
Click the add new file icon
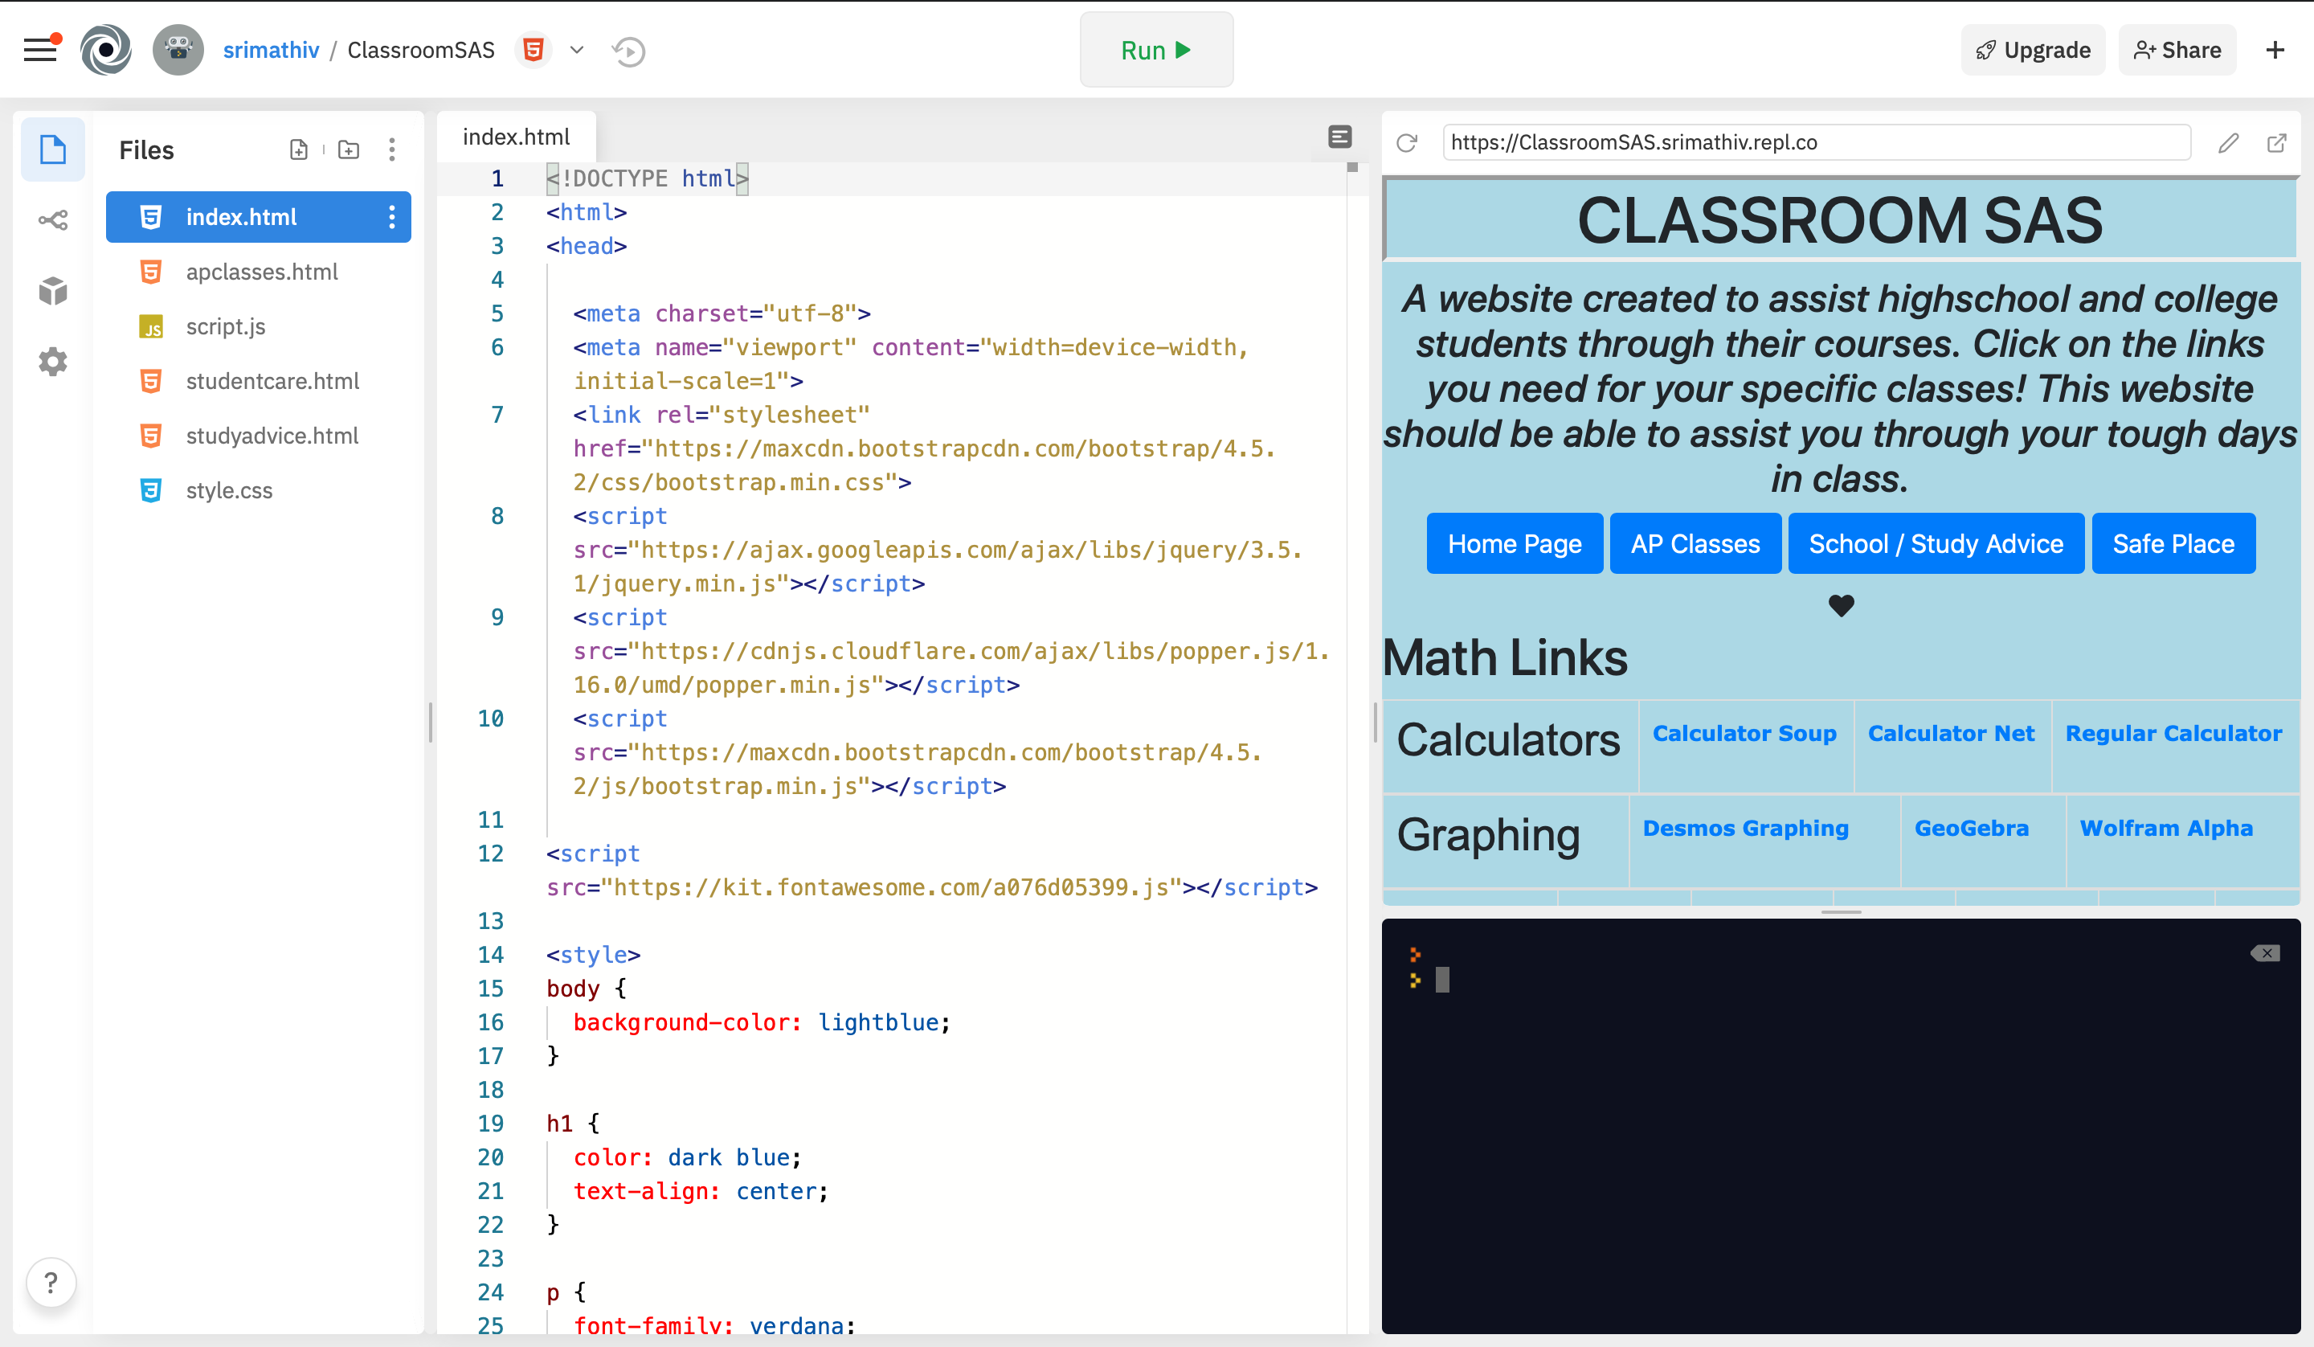pos(298,149)
